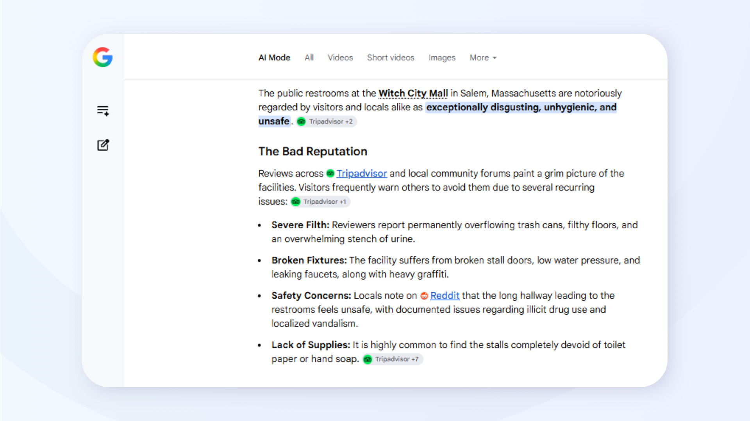Open the Tripadvisor +1 source chip
Image resolution: width=750 pixels, height=421 pixels.
pyautogui.click(x=320, y=202)
